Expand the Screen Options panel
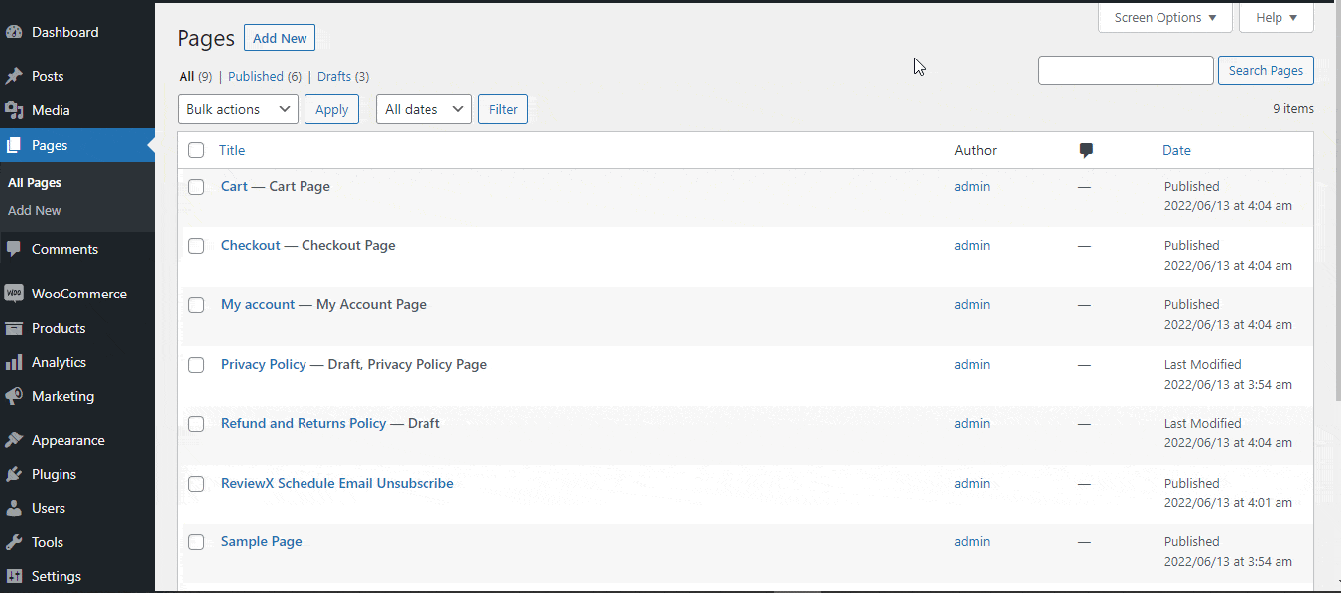This screenshot has width=1341, height=593. pos(1164,18)
